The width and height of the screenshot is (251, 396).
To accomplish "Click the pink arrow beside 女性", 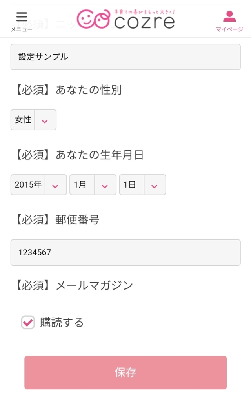I will pyautogui.click(x=45, y=120).
